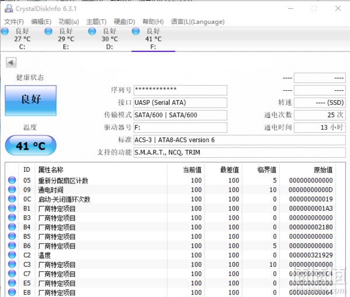Click status orb for attribute E5
350x297 pixels.
[x=12, y=283]
